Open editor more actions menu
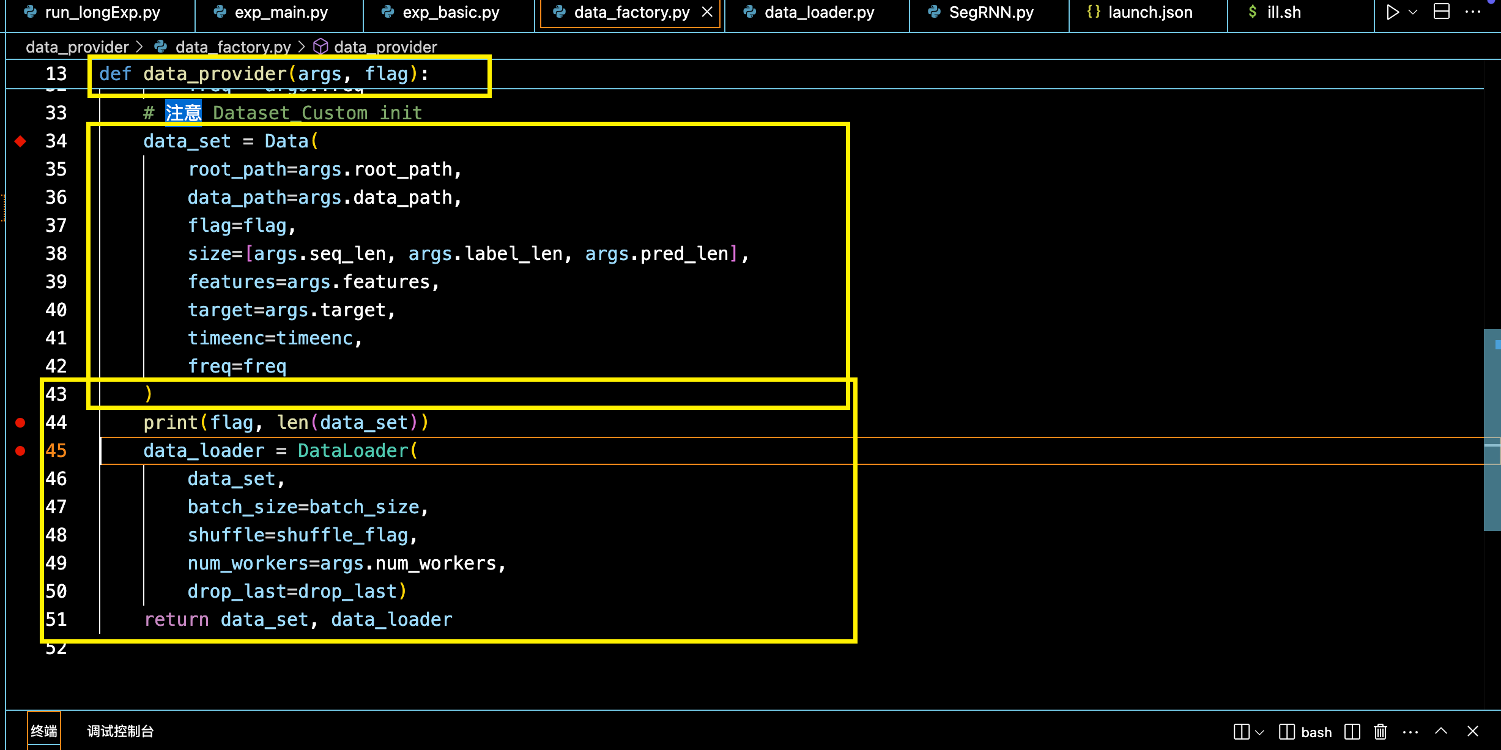The image size is (1501, 750). [1473, 12]
